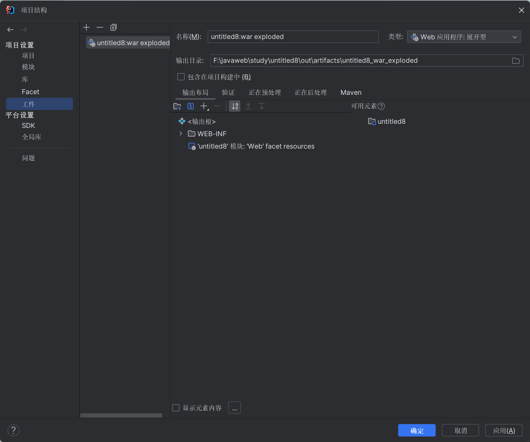The image size is (530, 442).
Task: Open 问题 section in sidebar
Action: pos(28,158)
